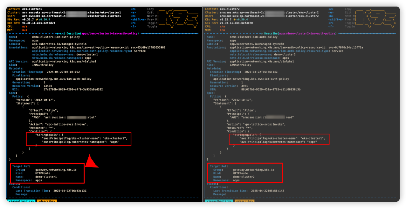
Task: Click Target Ref Name demo-cluster2
Action: pyautogui.click(x=244, y=177)
